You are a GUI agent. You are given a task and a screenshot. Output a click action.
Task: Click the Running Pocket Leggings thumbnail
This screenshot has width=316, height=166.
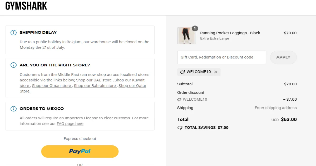(186, 36)
